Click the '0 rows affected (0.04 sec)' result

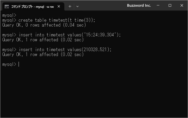click(57, 25)
